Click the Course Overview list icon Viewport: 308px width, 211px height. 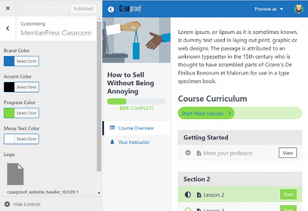tap(112, 128)
